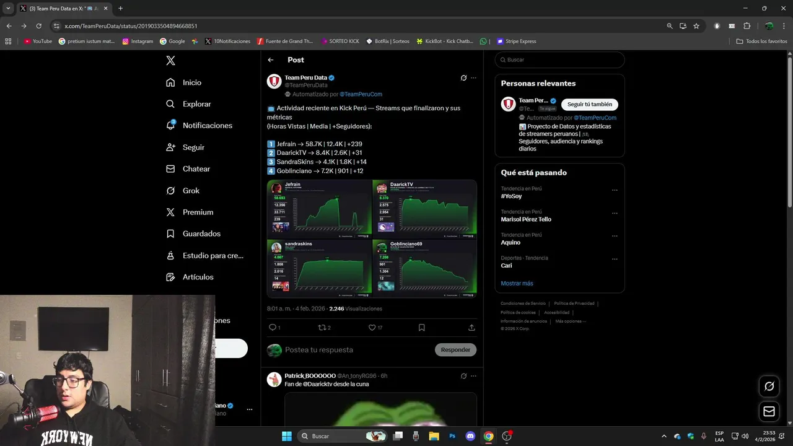The image size is (793, 446).
Task: Open the @TeamPeruCom link in the post
Action: point(361,94)
